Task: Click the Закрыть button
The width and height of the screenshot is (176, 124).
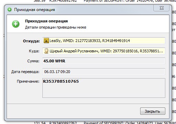Action: (x=153, y=111)
